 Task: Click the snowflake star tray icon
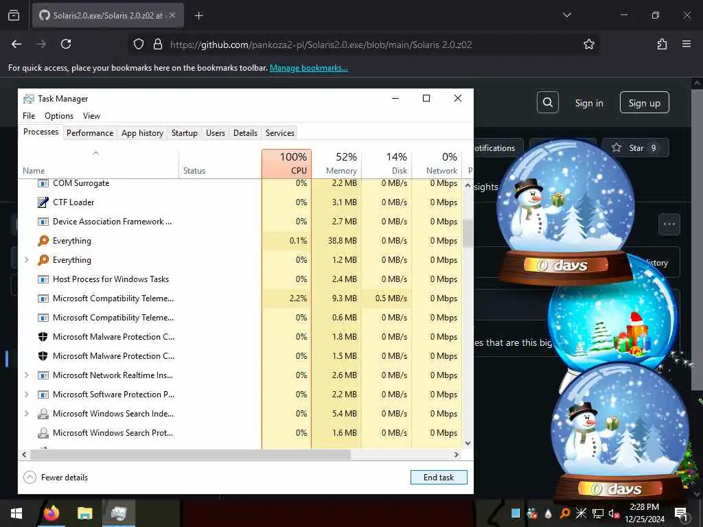coord(581,513)
